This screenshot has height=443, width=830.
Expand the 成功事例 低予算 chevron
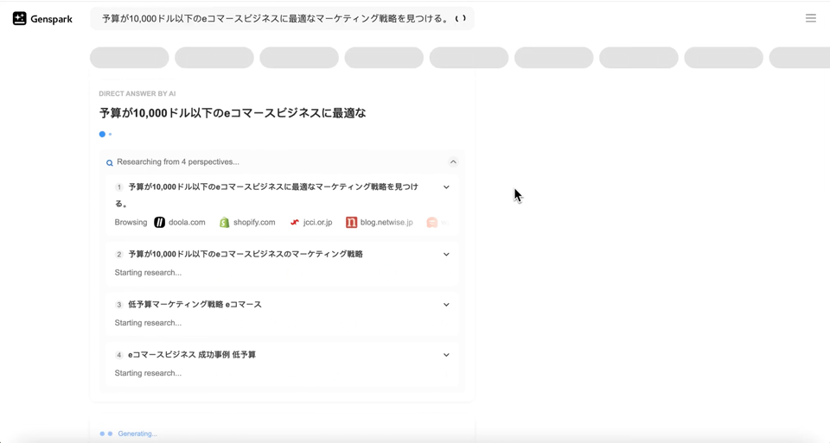(446, 355)
